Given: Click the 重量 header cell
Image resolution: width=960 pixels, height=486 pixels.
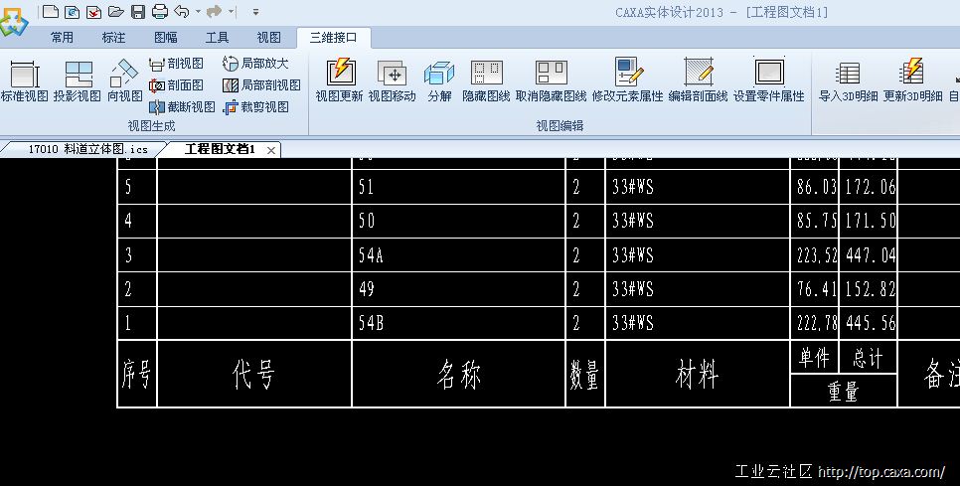Looking at the screenshot, I should click(844, 391).
